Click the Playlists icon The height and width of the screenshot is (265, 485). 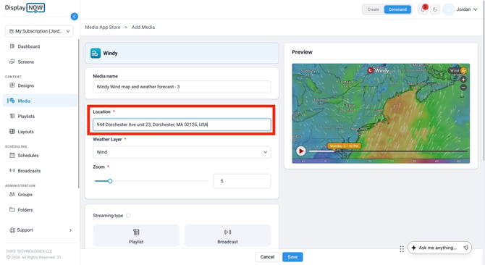(12, 116)
